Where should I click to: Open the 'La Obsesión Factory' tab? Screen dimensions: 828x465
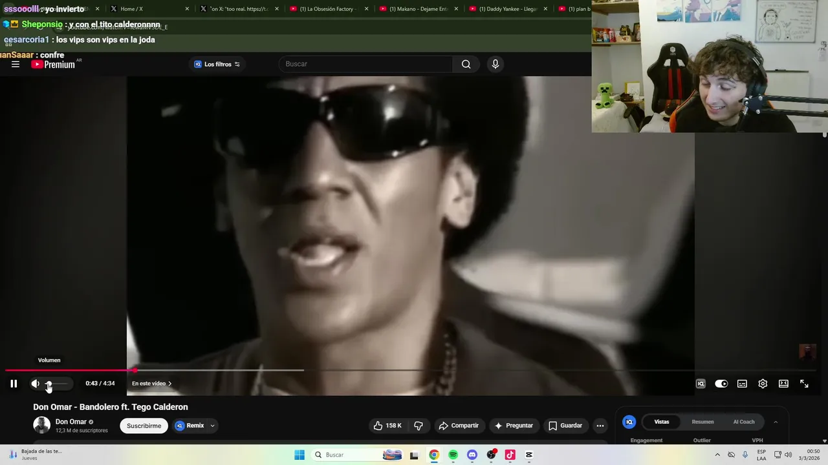(x=329, y=9)
